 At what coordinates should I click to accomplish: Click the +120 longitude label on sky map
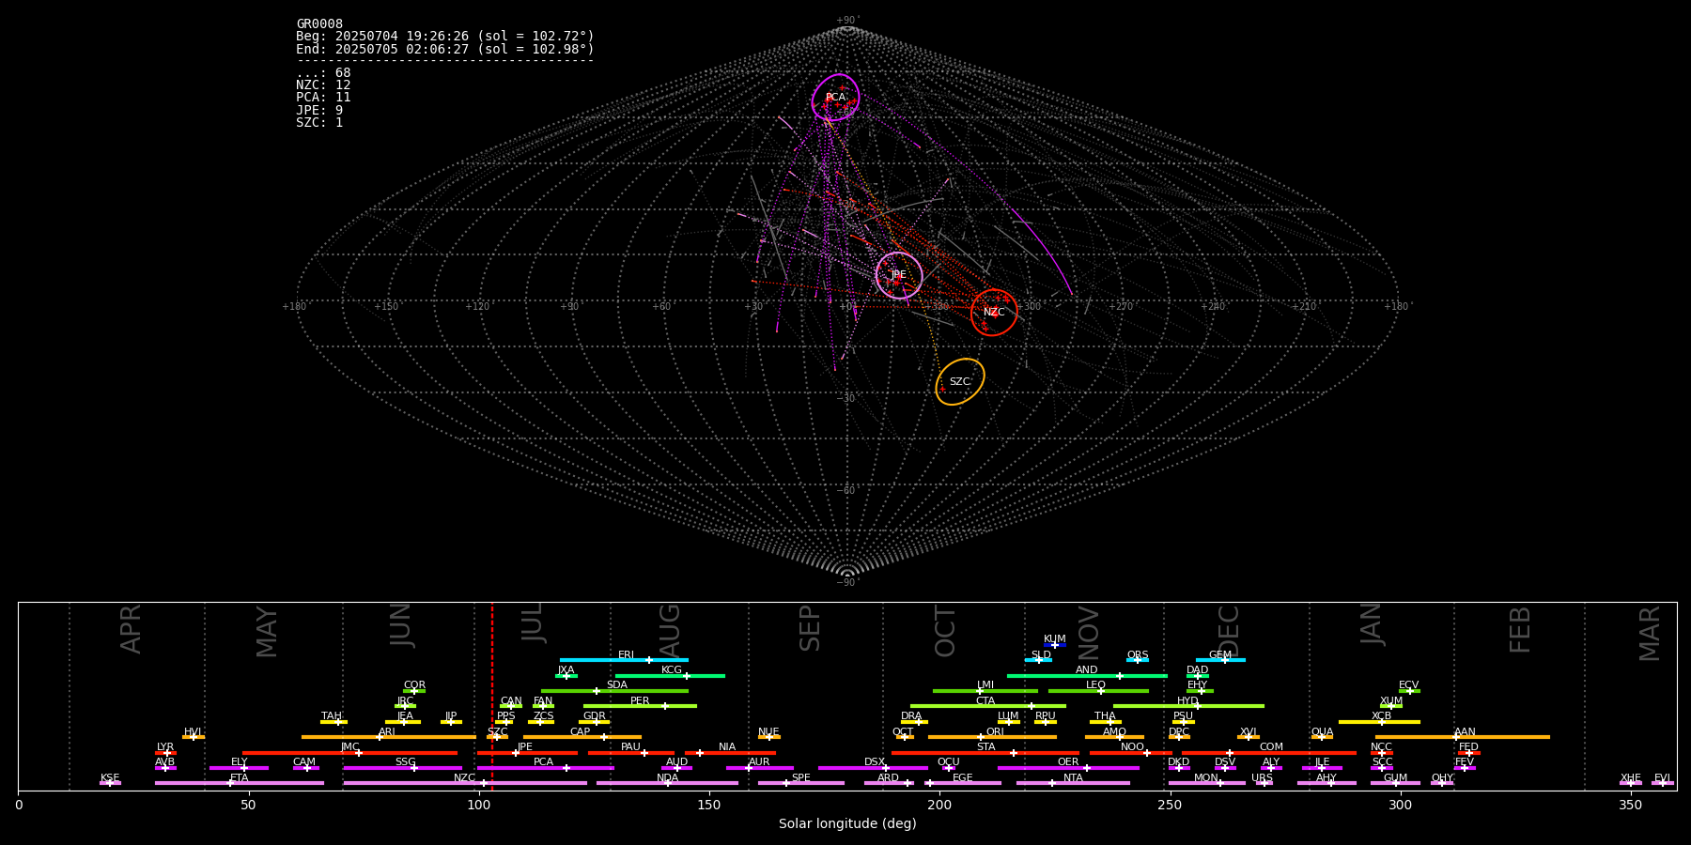(478, 306)
